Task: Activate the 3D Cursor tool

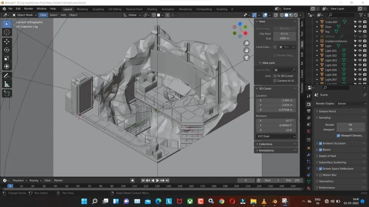Action: pyautogui.click(x=7, y=32)
